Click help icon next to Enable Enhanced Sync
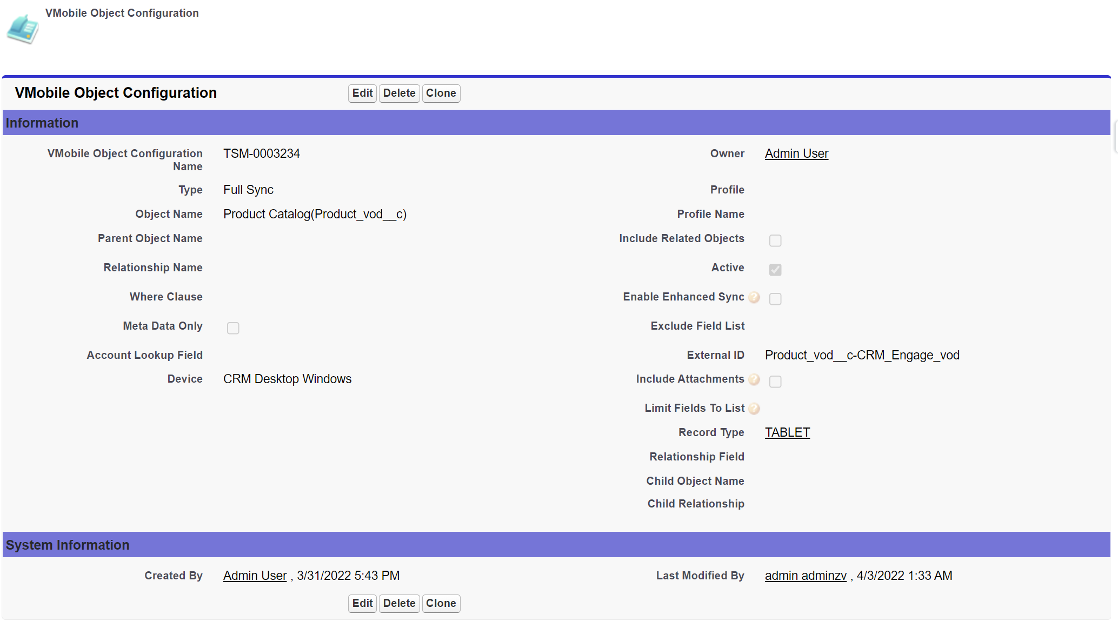The width and height of the screenshot is (1118, 628). point(754,297)
